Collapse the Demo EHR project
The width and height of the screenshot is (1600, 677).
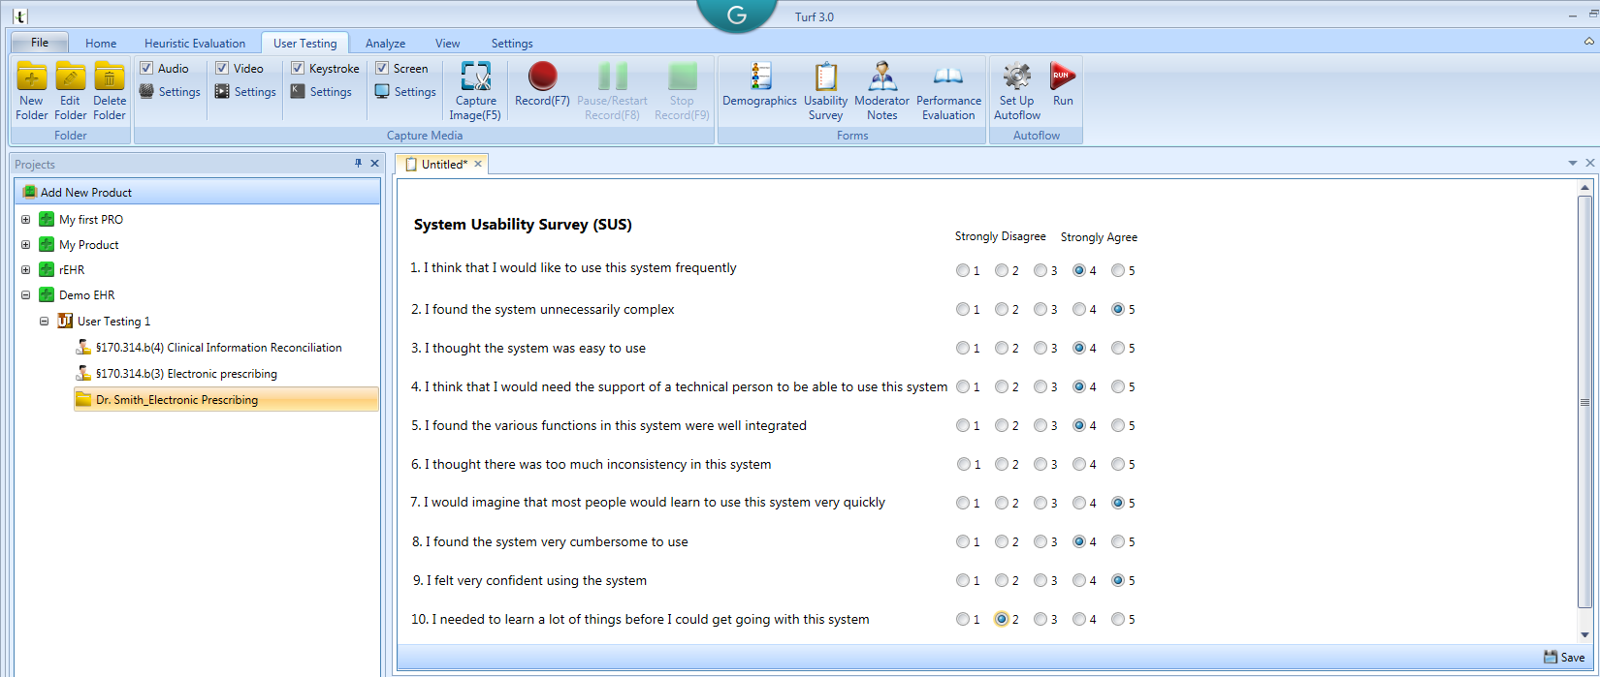tap(26, 295)
